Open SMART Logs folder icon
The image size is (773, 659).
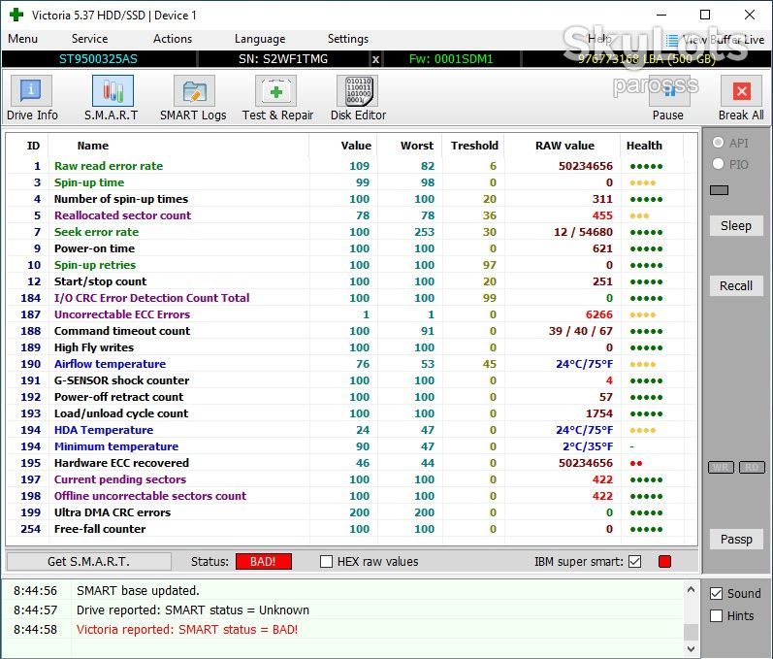pos(194,91)
